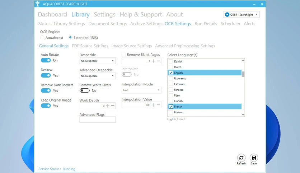
Task: Select the Aquaforest OCR engine radio button
Action: pyautogui.click(x=42, y=38)
